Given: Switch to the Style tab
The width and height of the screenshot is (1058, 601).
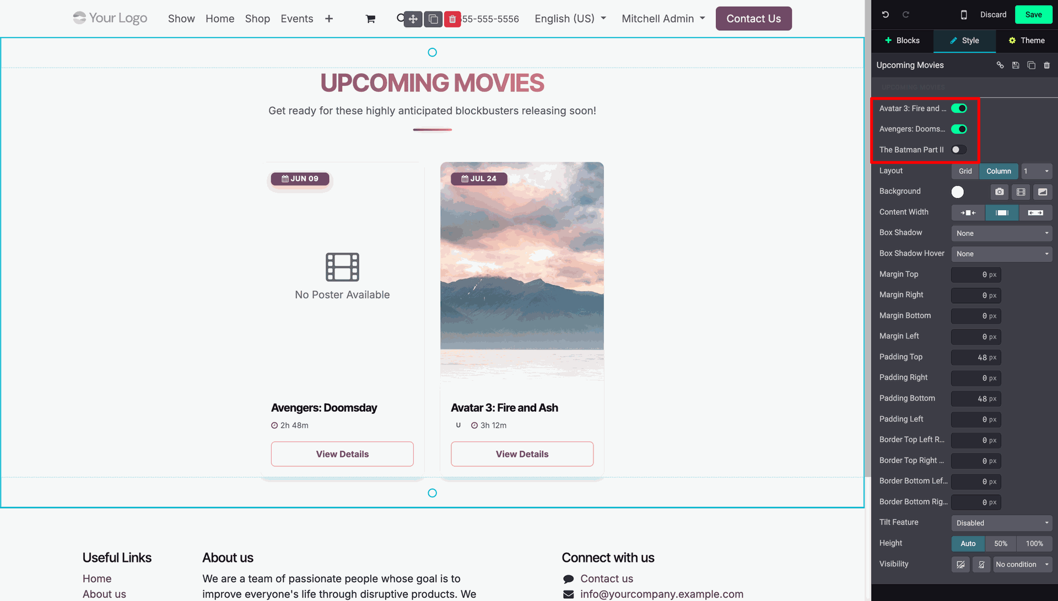Looking at the screenshot, I should click(x=964, y=41).
